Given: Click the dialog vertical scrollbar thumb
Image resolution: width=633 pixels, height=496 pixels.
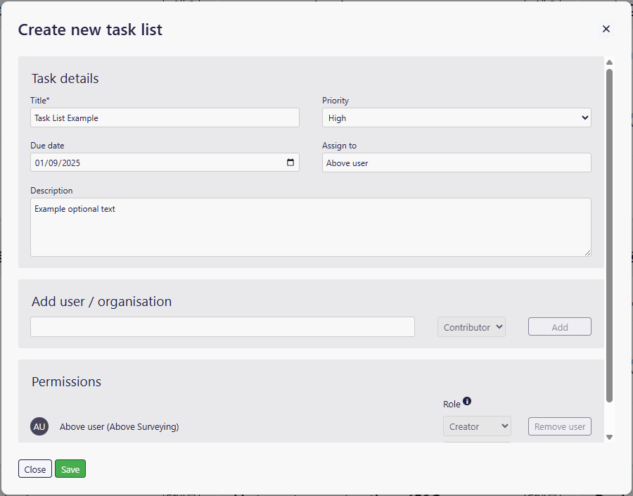Looking at the screenshot, I should click(610, 236).
